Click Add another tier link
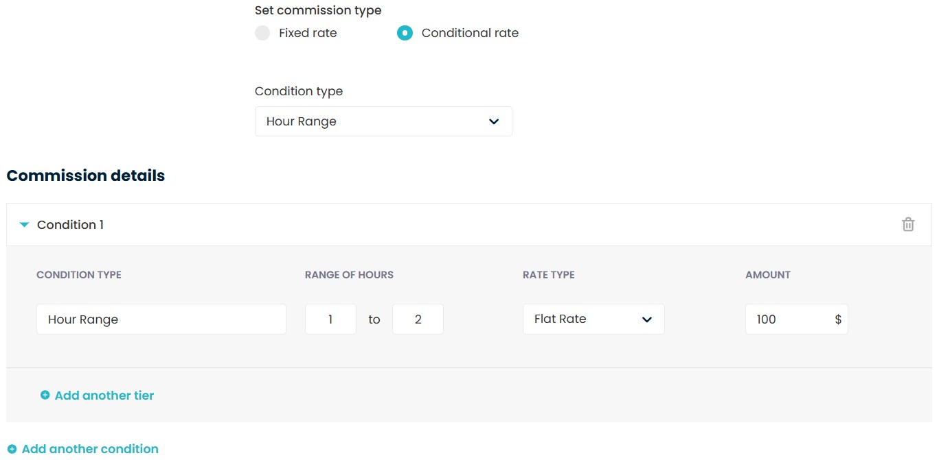This screenshot has width=939, height=460. click(x=104, y=395)
